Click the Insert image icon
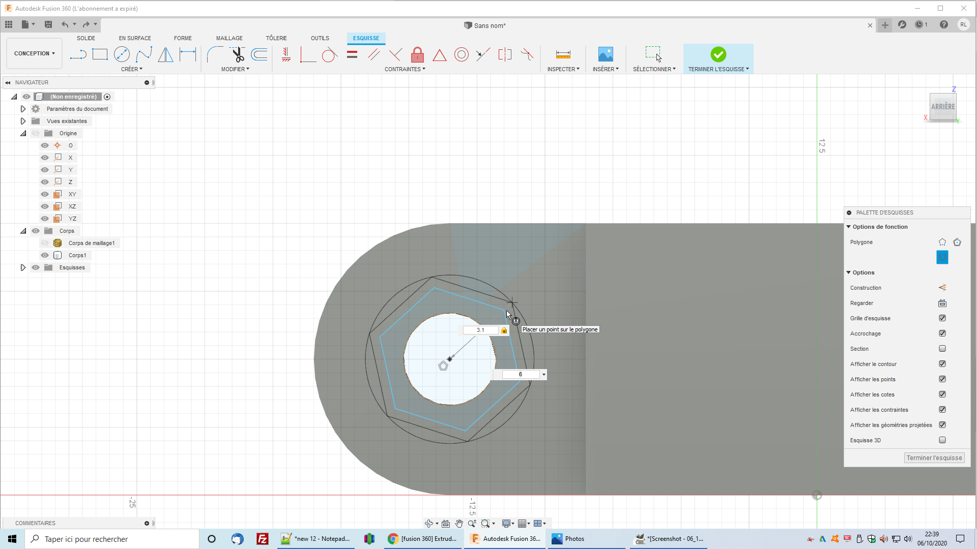 (605, 54)
